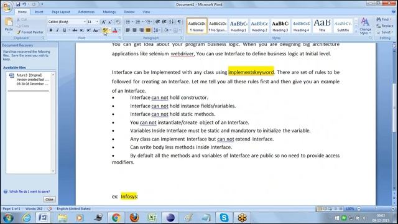Toggle Italic formatting
This screenshot has width=398, height=224.
(x=57, y=30)
